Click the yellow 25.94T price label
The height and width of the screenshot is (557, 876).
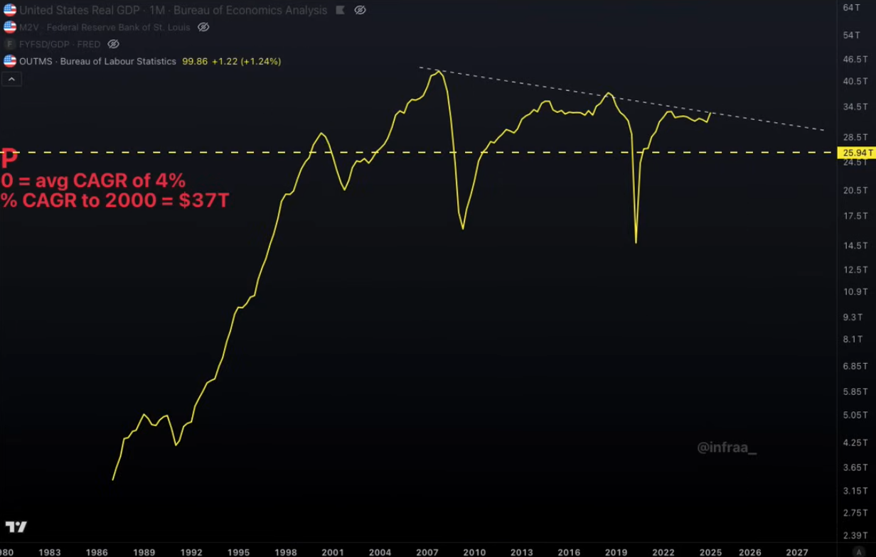click(x=857, y=153)
